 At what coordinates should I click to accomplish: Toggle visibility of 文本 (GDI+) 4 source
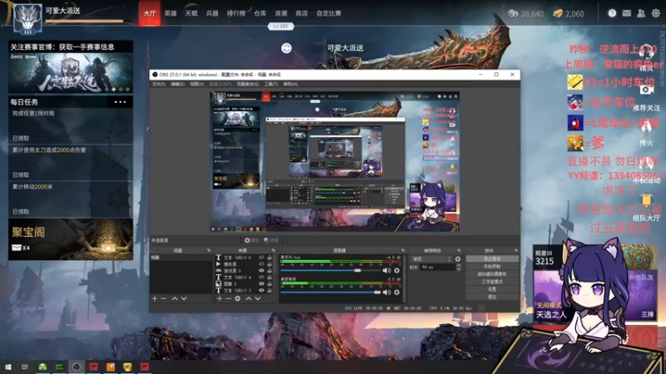(261, 277)
